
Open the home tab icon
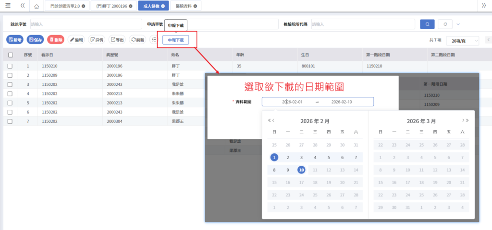[37, 6]
